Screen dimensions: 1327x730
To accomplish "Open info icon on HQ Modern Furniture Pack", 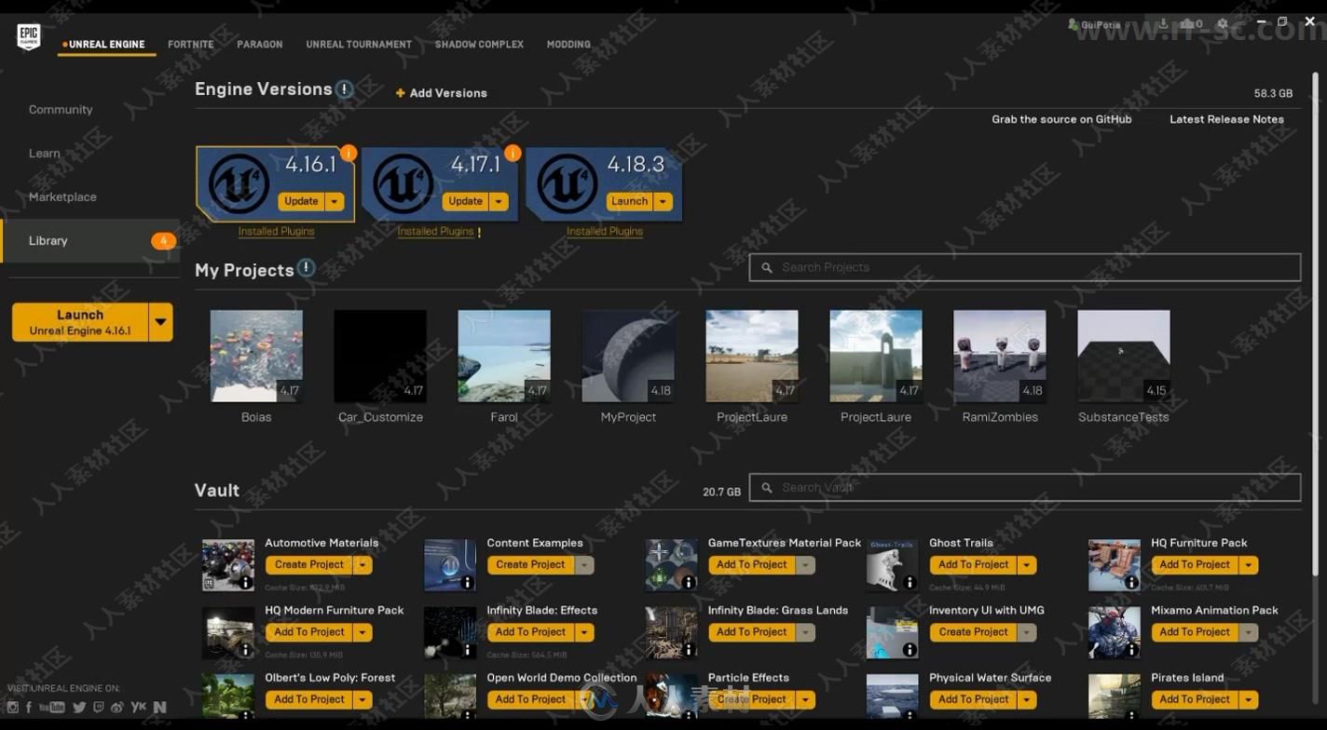I will pos(246,650).
